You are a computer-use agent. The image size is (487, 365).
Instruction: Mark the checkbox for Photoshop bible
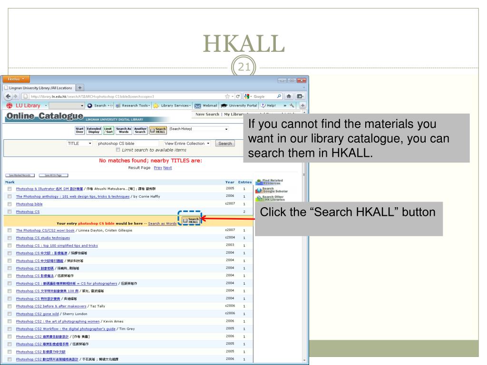point(10,204)
